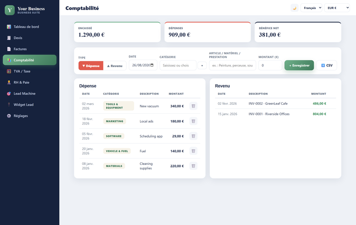Click the Your Business logo icon

point(10,10)
